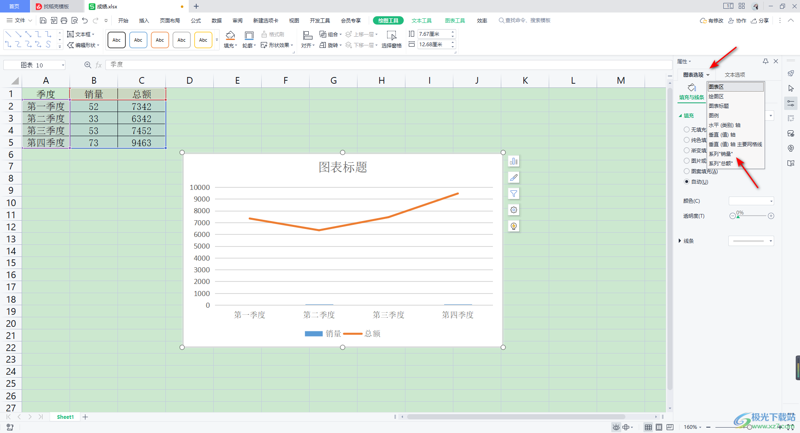Choose 图表标题 from element list

point(736,106)
